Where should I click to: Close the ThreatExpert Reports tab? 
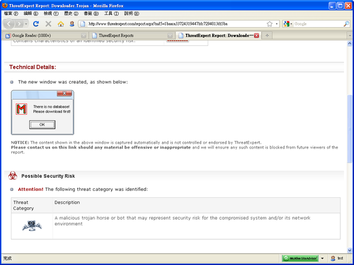point(170,35)
